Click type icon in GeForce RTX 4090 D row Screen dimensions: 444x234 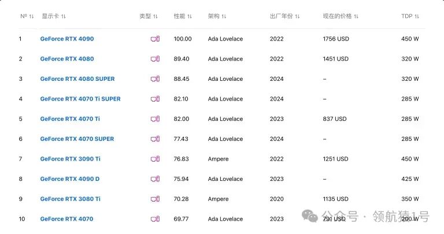pos(155,179)
